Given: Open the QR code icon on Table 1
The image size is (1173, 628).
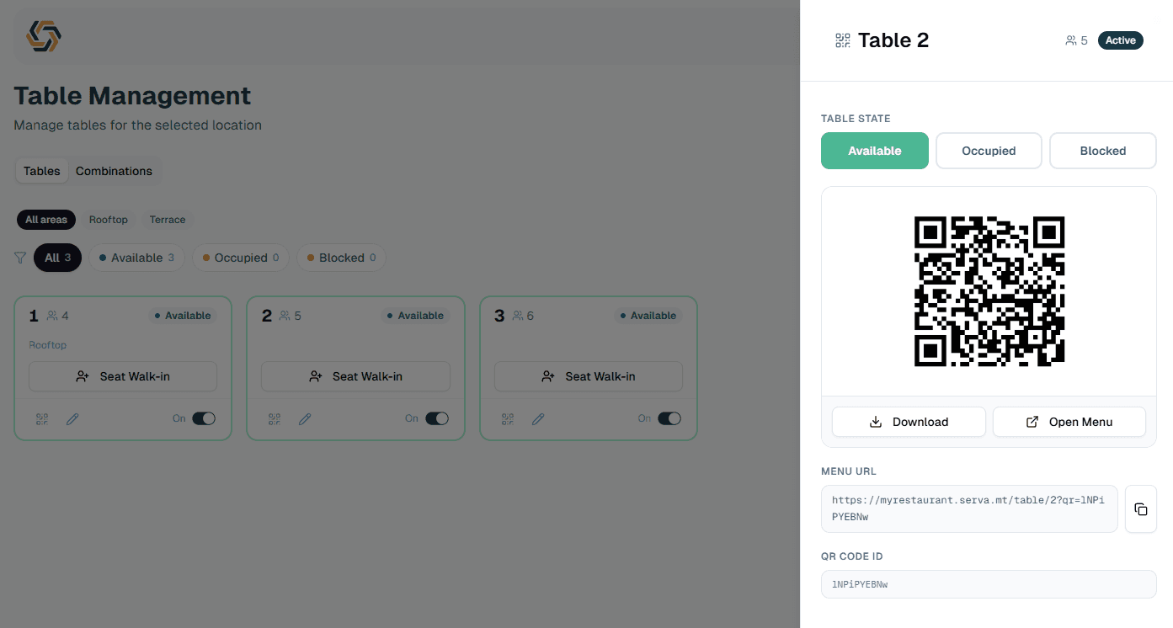Looking at the screenshot, I should (x=41, y=418).
